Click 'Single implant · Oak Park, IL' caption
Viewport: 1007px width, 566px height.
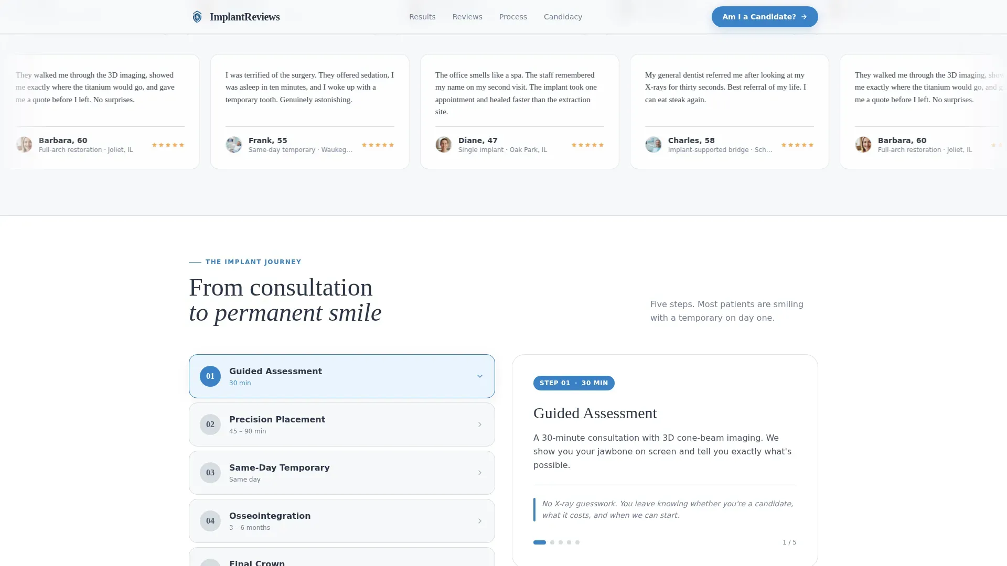tap(502, 150)
